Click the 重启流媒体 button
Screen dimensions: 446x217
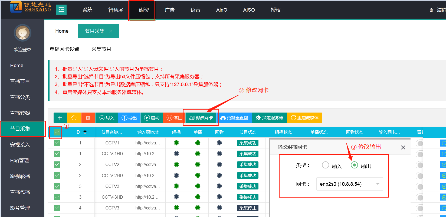(305, 118)
